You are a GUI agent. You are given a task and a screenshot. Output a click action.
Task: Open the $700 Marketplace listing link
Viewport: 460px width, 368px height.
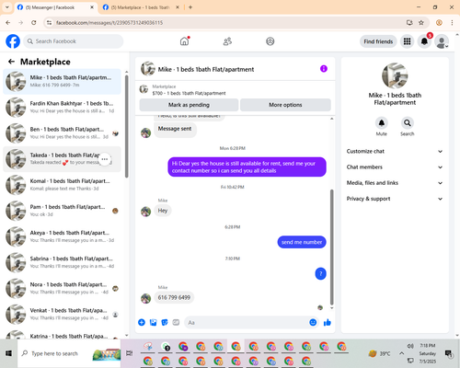point(189,93)
